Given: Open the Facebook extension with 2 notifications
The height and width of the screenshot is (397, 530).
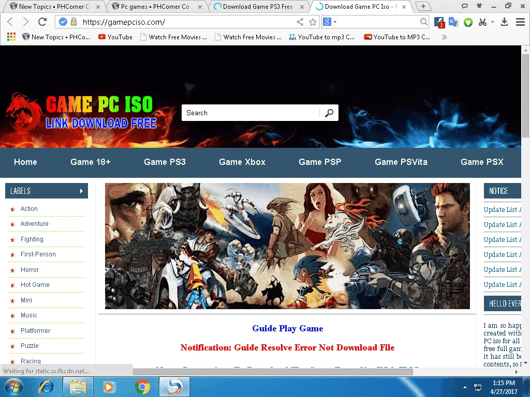Looking at the screenshot, I should (439, 22).
